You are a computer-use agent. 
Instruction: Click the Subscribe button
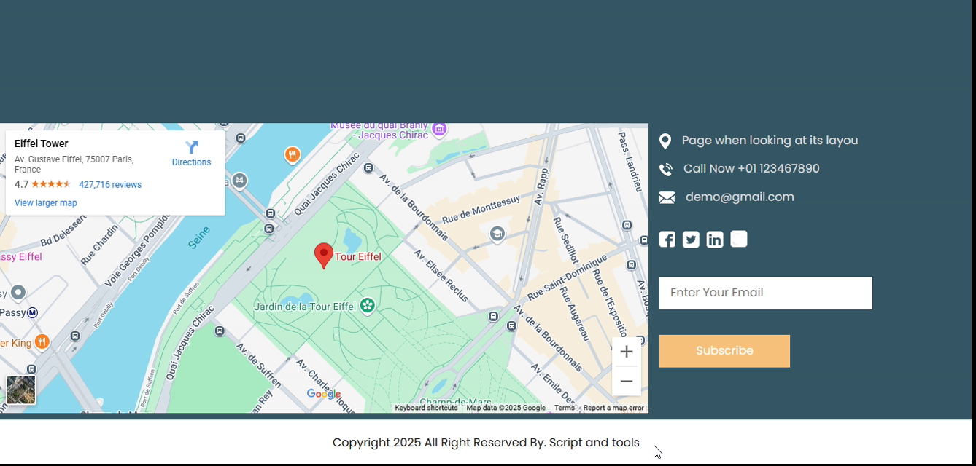coord(724,351)
